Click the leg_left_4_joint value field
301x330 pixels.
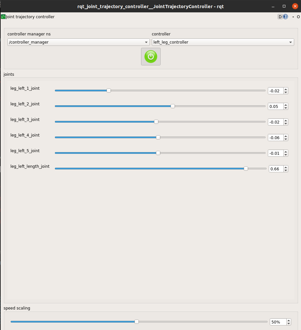click(275, 138)
